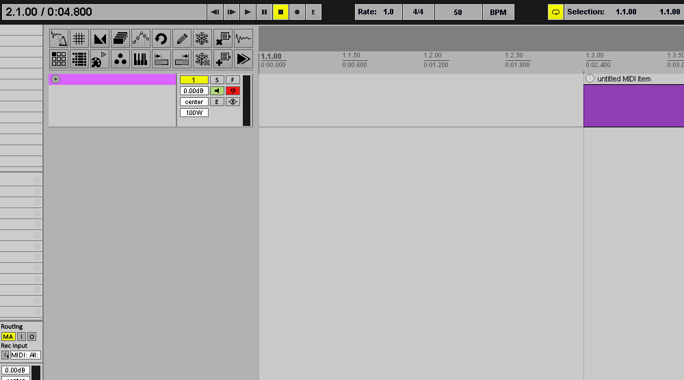Screen dimensions: 684x380
Task: Click the stacked layers icon in toolbar
Action: coord(120,39)
